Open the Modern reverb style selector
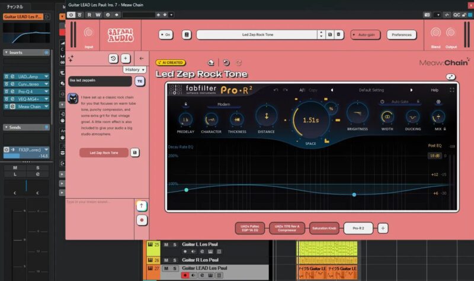The height and width of the screenshot is (281, 474). [x=224, y=105]
